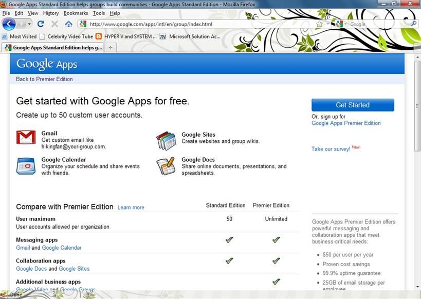Click the search magnifier icon
Viewport: 421px width, 299px height.
pyautogui.click(x=414, y=24)
